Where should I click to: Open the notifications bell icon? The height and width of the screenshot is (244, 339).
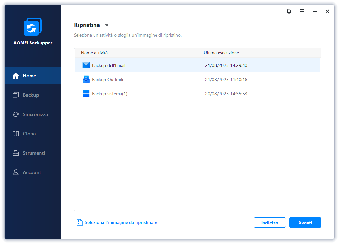(x=289, y=11)
